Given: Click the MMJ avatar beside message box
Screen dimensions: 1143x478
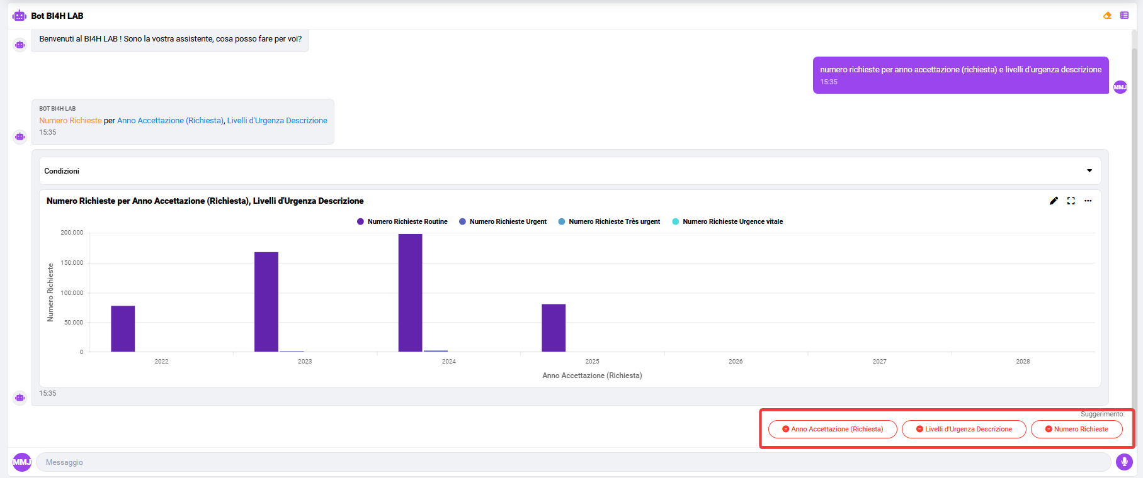Looking at the screenshot, I should (22, 462).
